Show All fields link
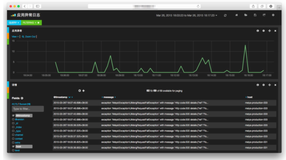Screen dimensions: 286x160 click(15, 104)
